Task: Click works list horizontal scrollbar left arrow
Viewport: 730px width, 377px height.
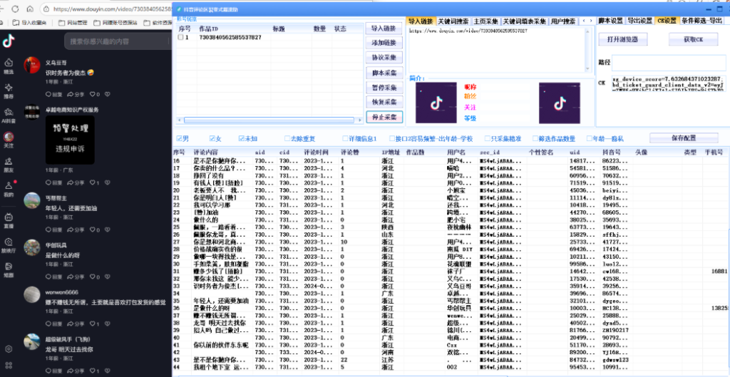Action: [x=180, y=120]
